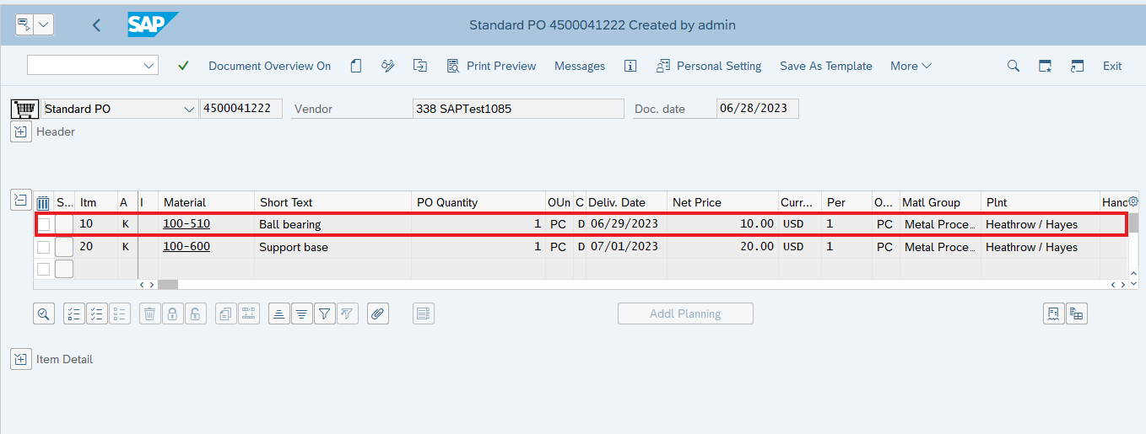This screenshot has width=1146, height=434.
Task: Open the command field dropdown
Action: [x=149, y=66]
